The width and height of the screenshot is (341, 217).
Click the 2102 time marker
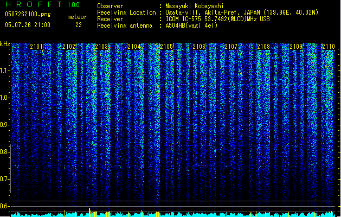69,47
